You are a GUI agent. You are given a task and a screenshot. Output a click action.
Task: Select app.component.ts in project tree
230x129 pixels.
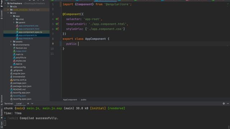[28, 35]
